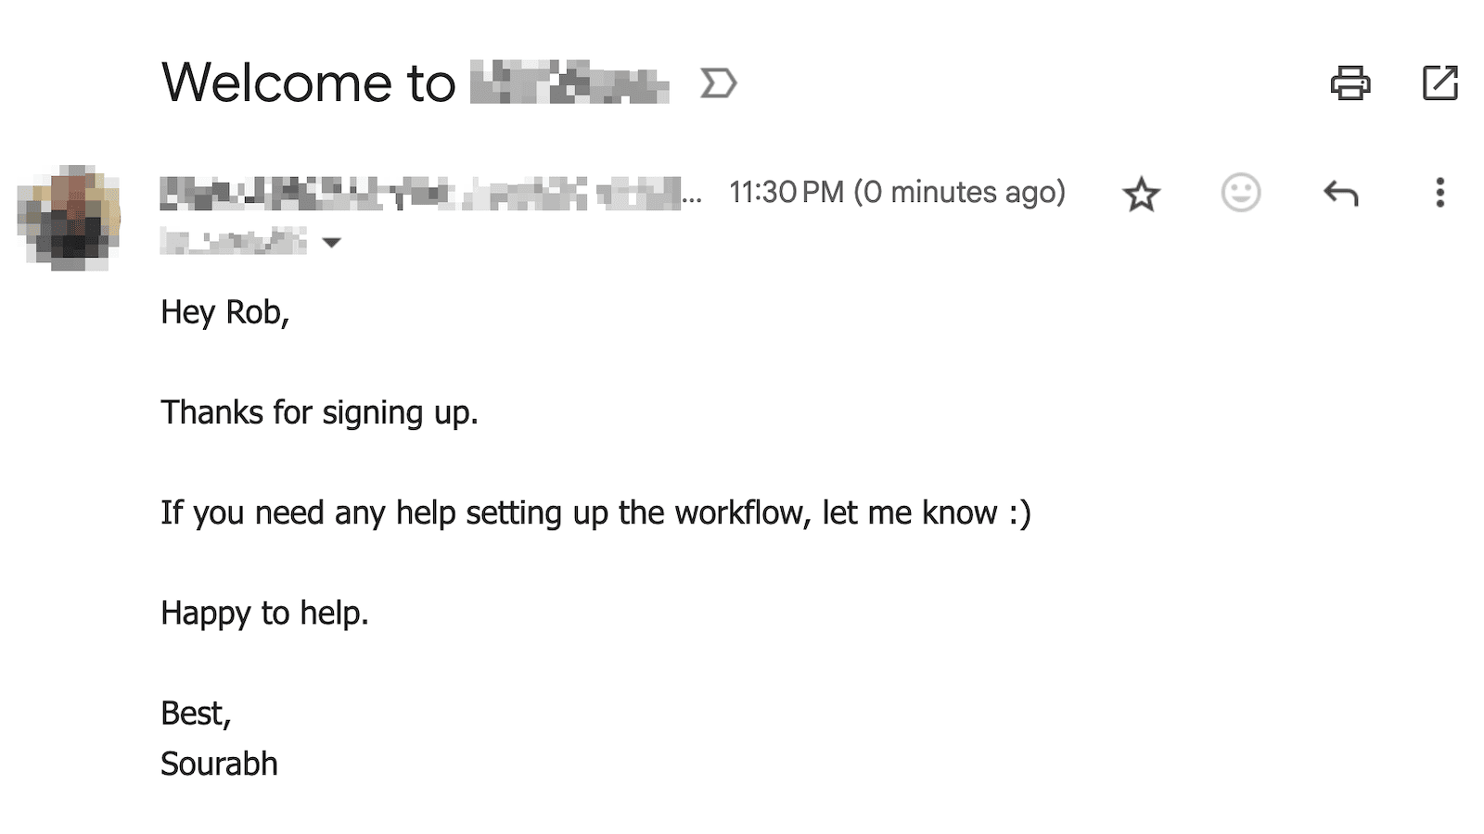The height and width of the screenshot is (834, 1484).
Task: Click the blurred sender name
Action: pos(417,193)
